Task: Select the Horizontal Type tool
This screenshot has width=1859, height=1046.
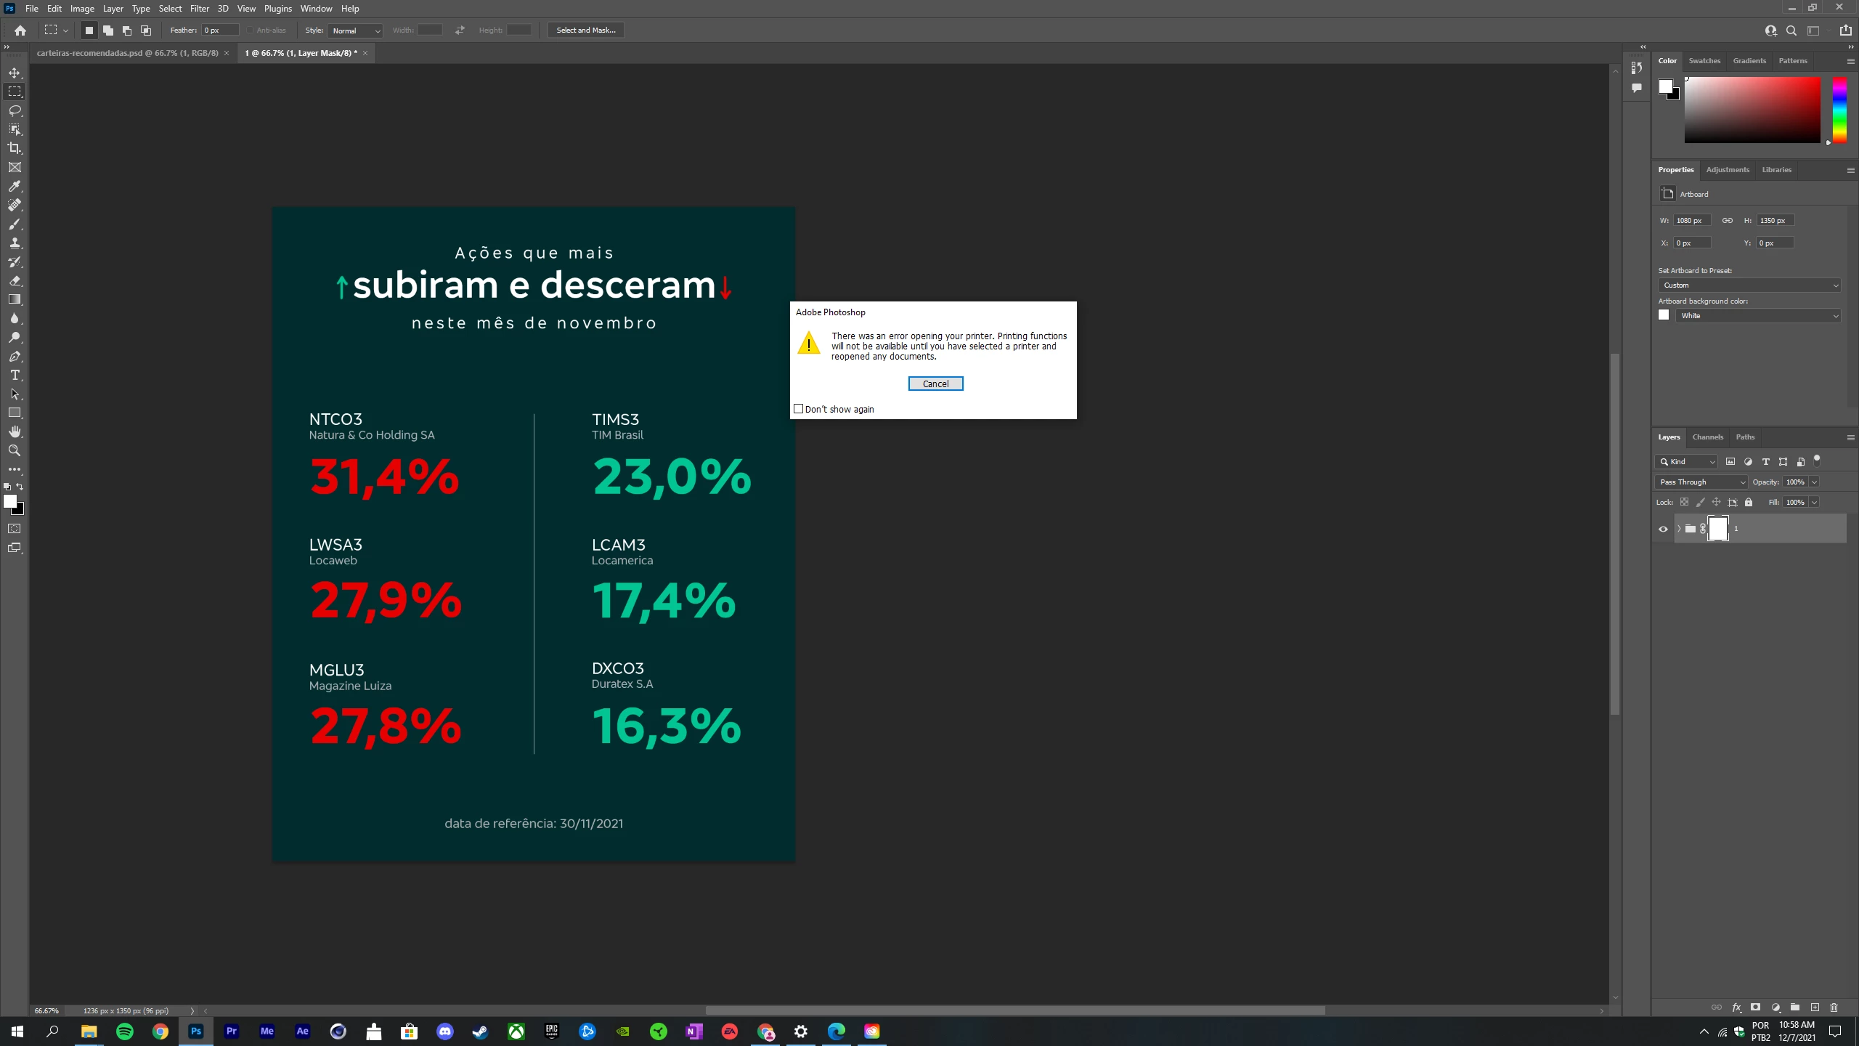Action: tap(15, 376)
